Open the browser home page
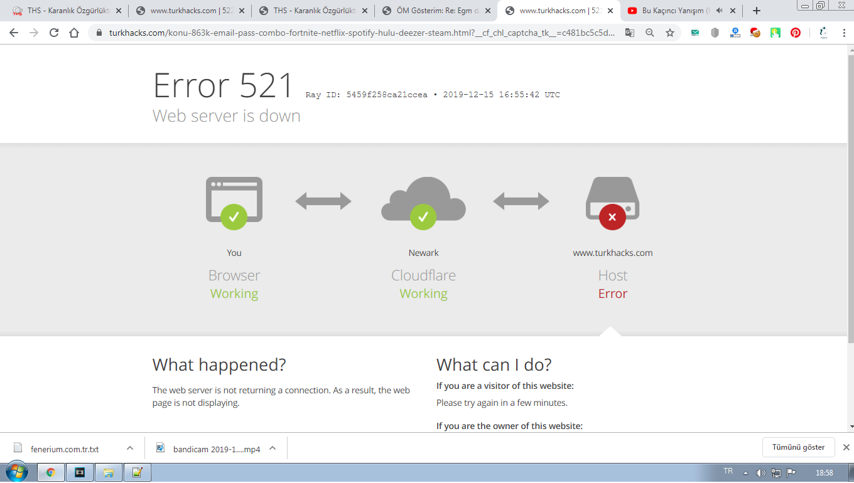The width and height of the screenshot is (854, 483). coord(74,33)
